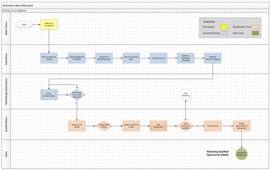Select the Validate MQL Criteria decision diamond
Image resolution: width=271 pixels, height=171 pixels.
coord(104,126)
